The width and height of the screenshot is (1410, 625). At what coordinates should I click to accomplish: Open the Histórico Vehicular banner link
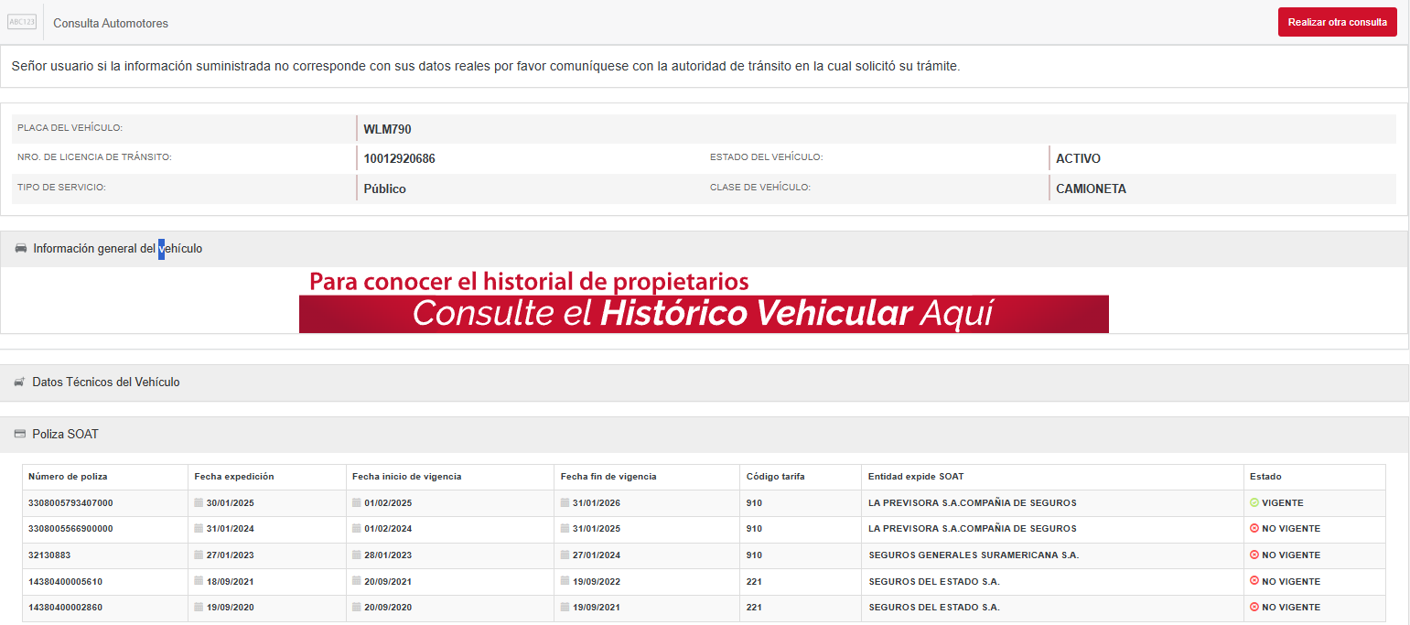pyautogui.click(x=703, y=313)
